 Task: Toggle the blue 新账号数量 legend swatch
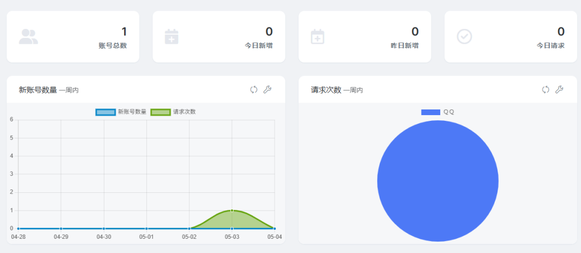106,112
